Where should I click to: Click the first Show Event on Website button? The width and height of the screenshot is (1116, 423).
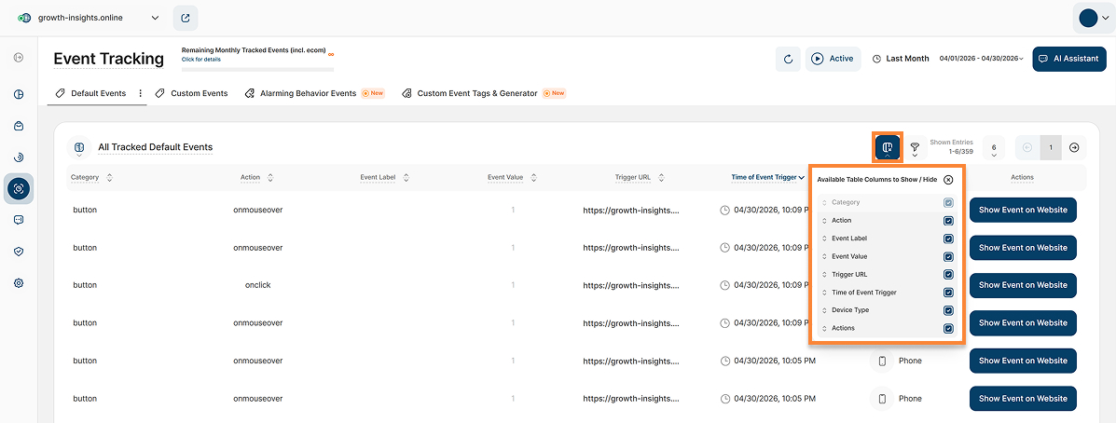coord(1023,210)
